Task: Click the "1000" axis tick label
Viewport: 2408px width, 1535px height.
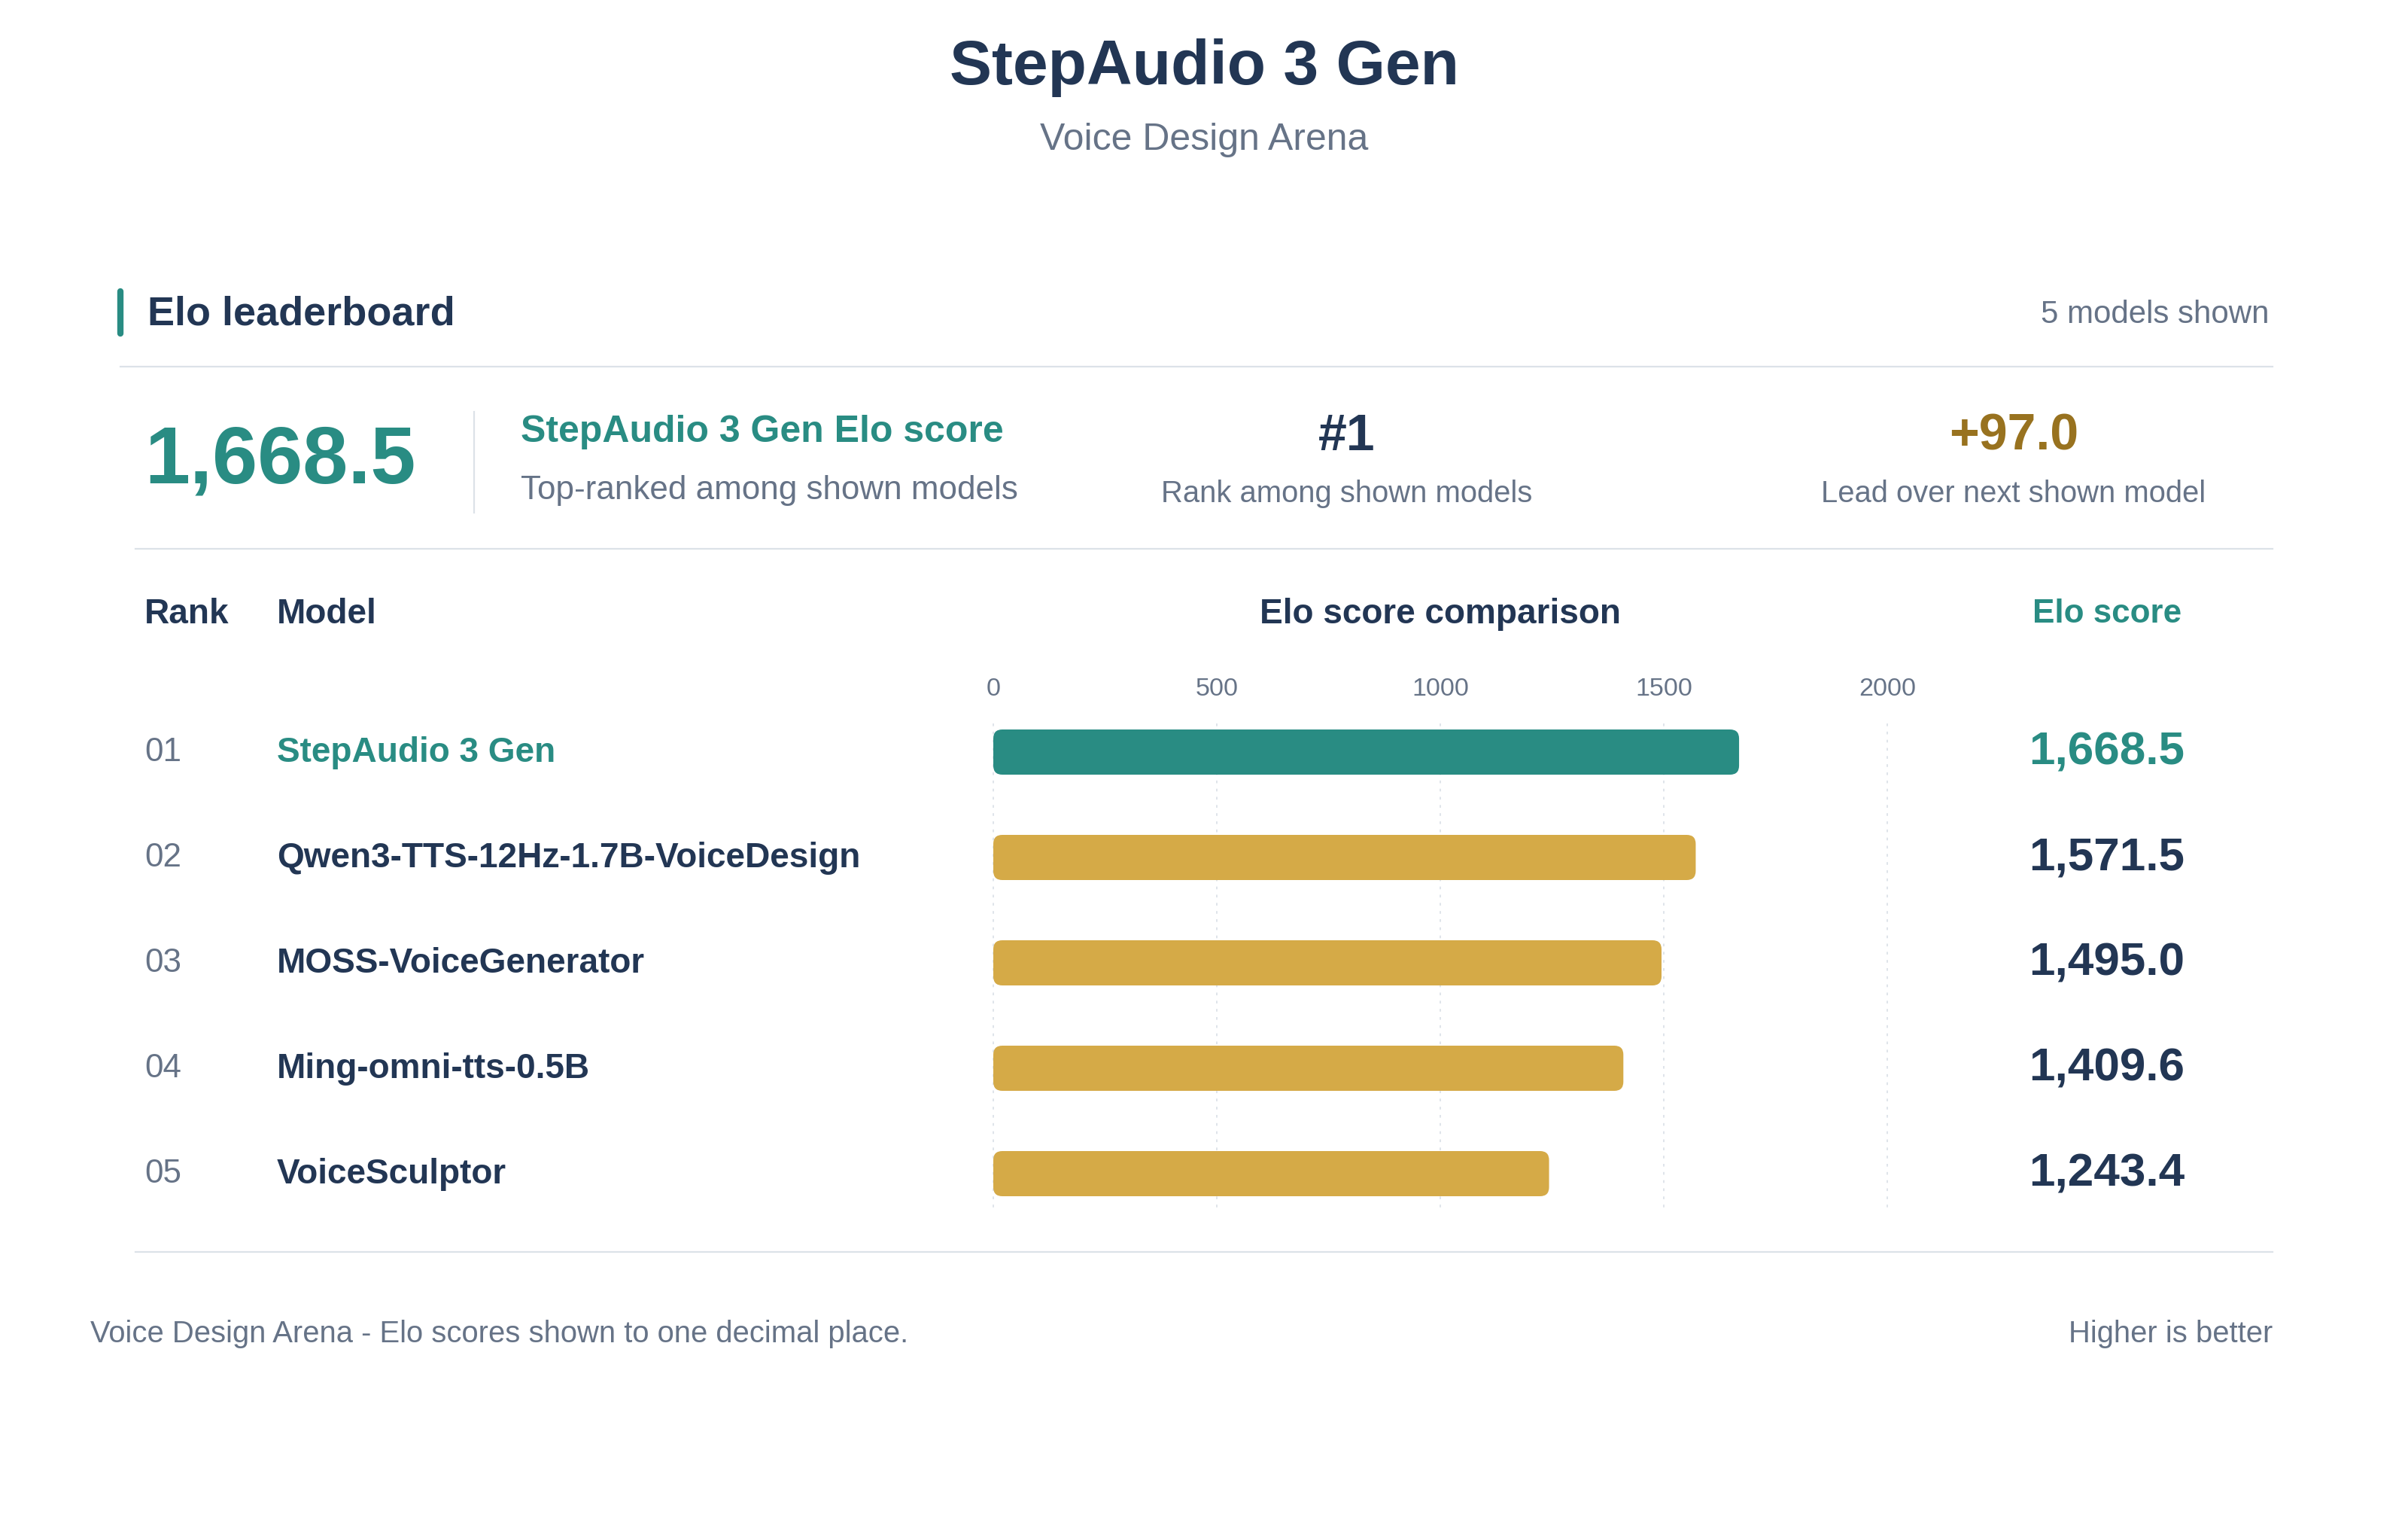Action: (x=1440, y=687)
